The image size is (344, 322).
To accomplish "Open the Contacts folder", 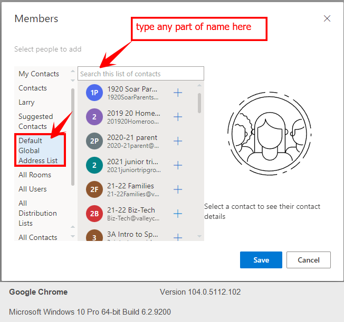I will pyautogui.click(x=33, y=88).
